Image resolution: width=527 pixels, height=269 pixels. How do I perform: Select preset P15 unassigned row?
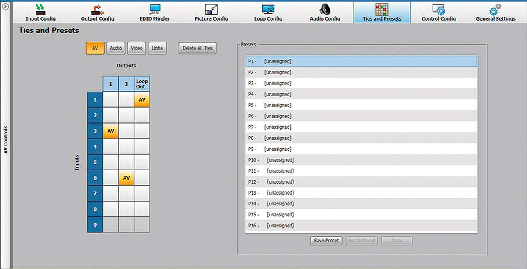pyautogui.click(x=362, y=215)
